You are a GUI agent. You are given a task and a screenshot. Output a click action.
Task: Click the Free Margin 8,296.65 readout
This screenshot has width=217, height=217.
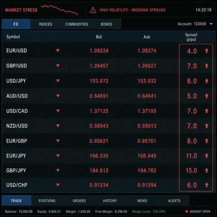[x=111, y=211]
